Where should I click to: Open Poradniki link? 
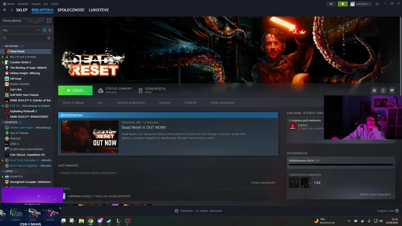[x=190, y=103]
